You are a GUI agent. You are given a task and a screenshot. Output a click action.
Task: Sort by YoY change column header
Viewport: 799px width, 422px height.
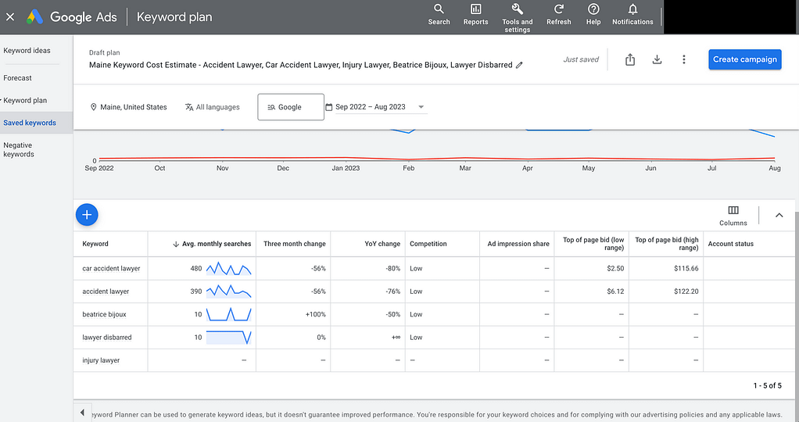[x=382, y=244]
